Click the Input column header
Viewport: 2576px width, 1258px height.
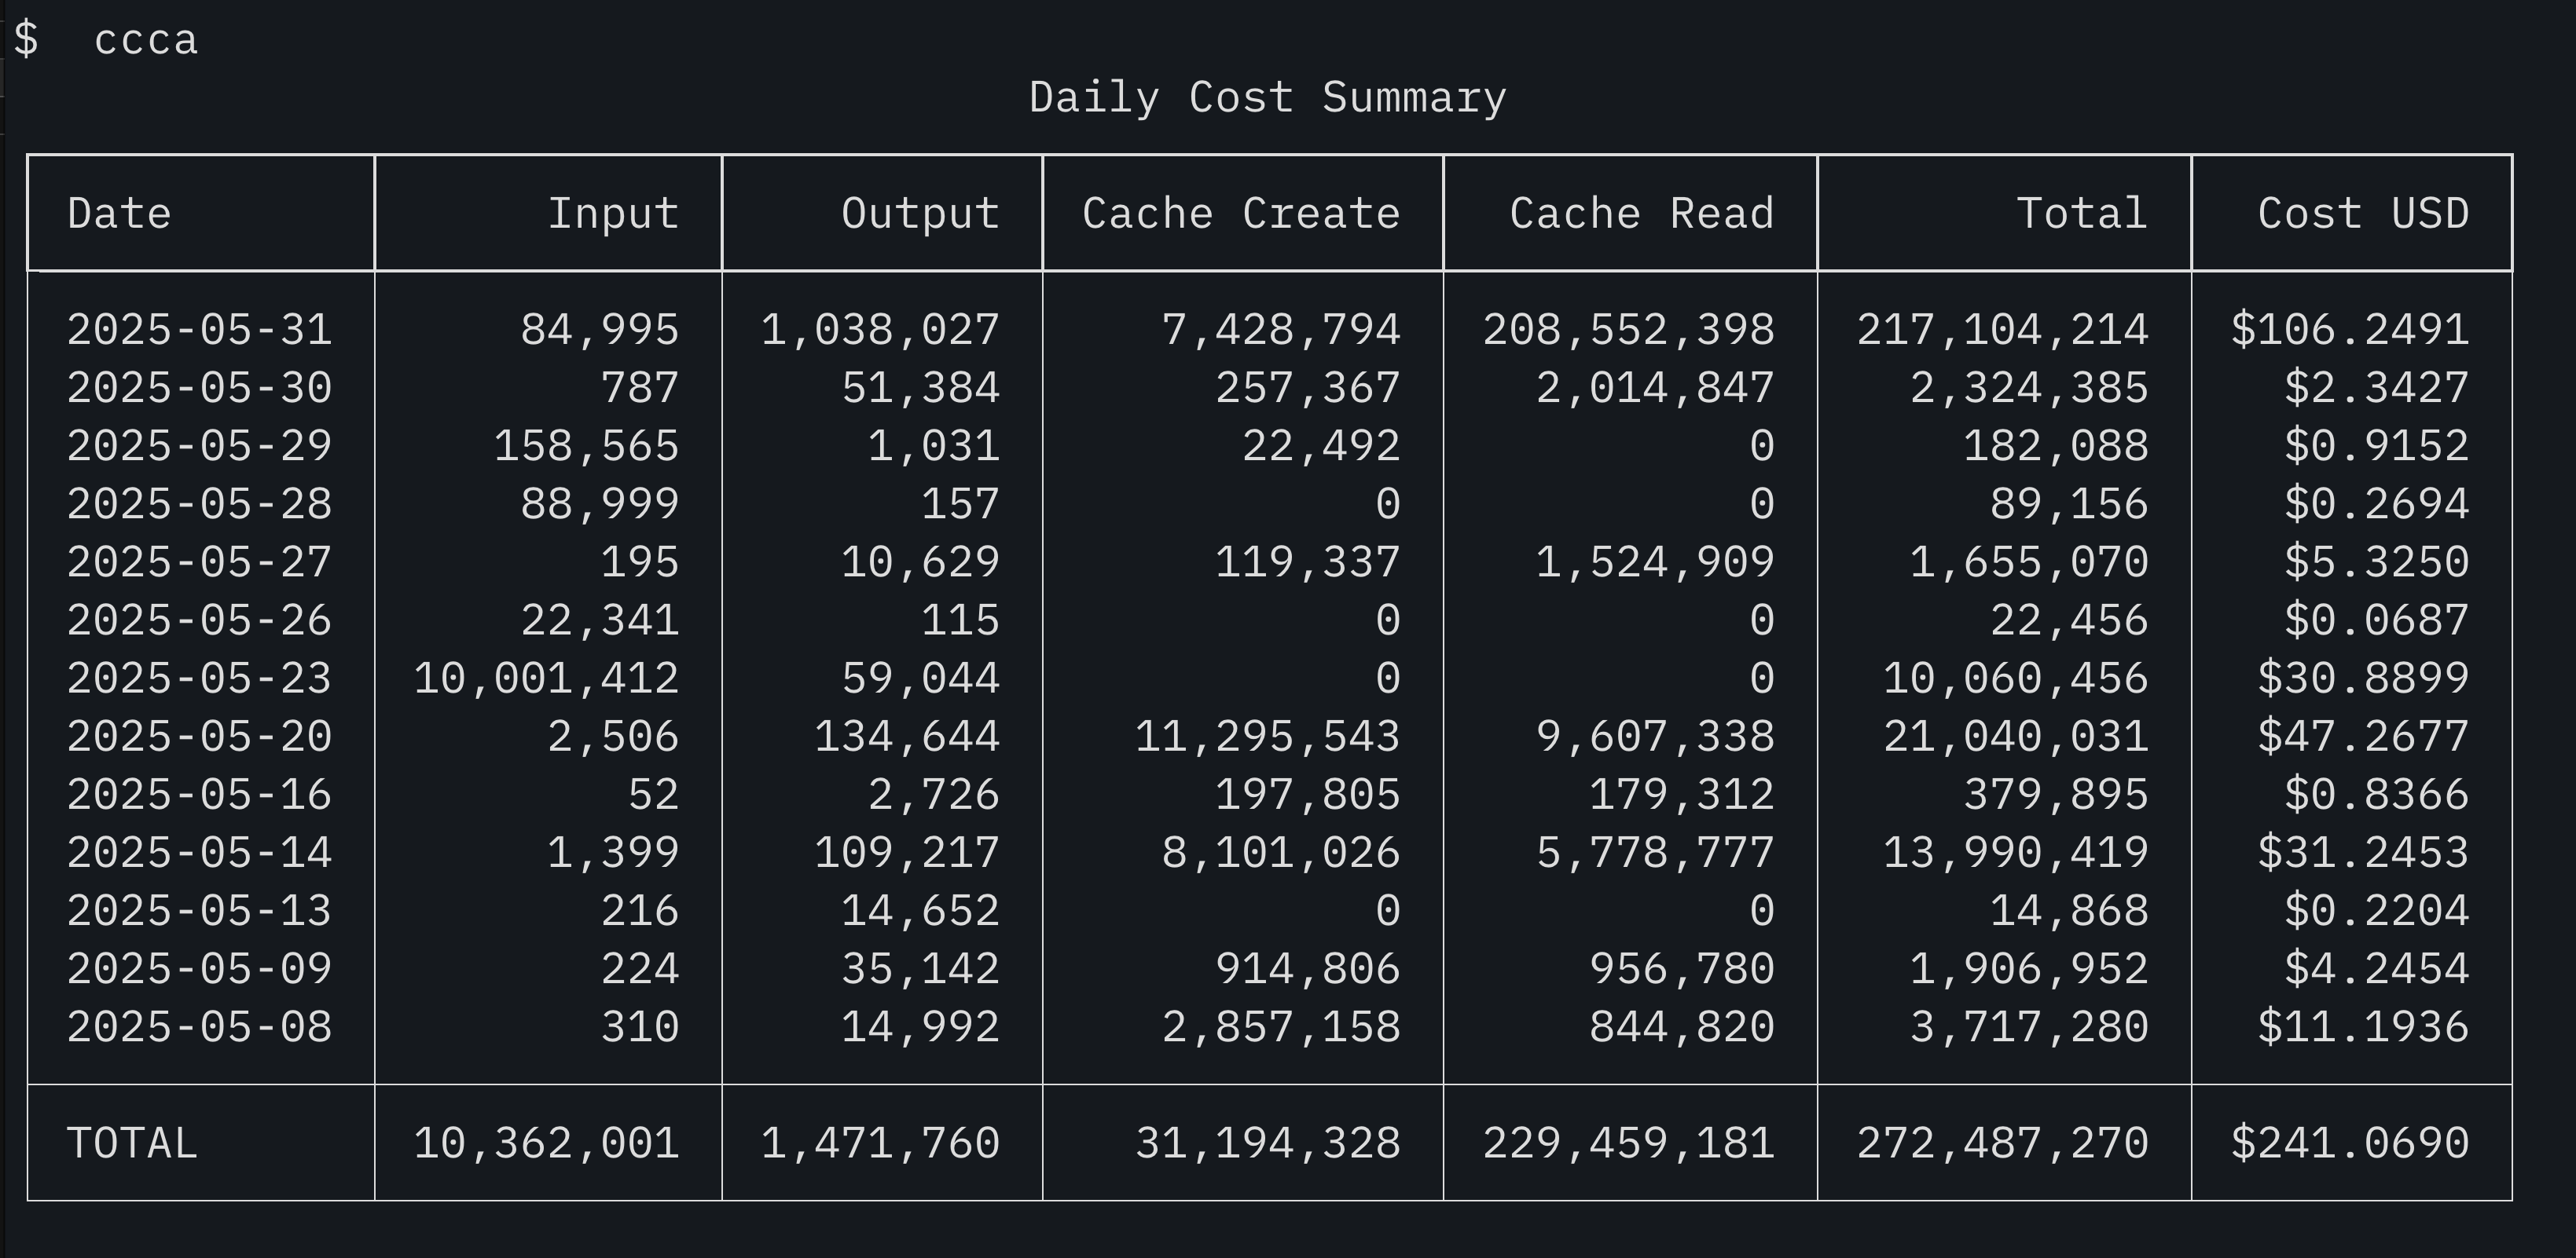pos(613,214)
